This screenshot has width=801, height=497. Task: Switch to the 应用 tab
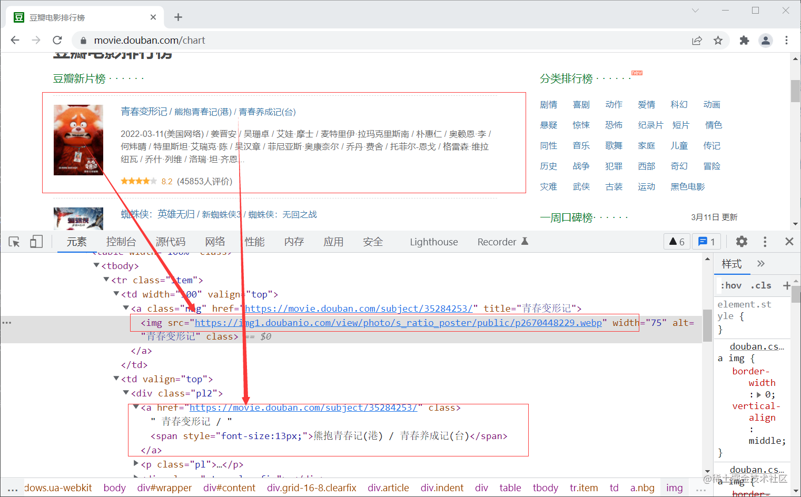click(x=333, y=242)
